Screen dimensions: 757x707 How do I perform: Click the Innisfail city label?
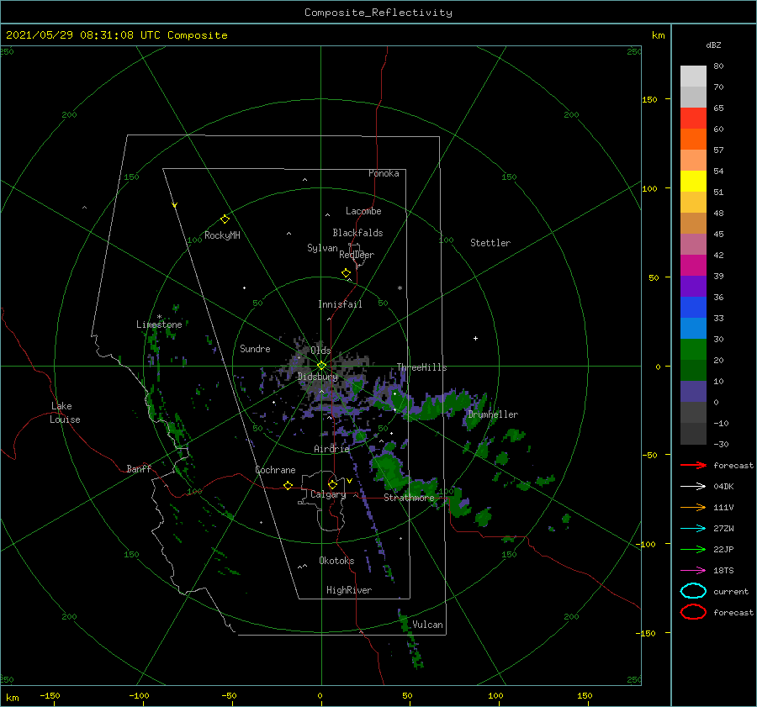click(x=340, y=304)
